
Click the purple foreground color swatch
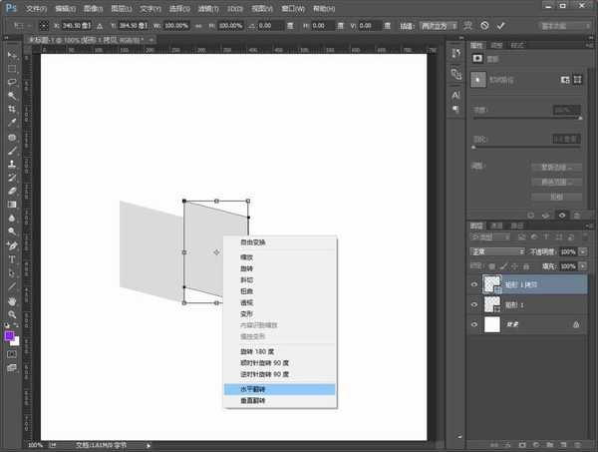[10, 337]
